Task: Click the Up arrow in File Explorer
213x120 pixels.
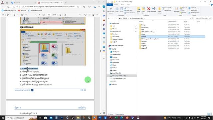Action: click(117, 18)
